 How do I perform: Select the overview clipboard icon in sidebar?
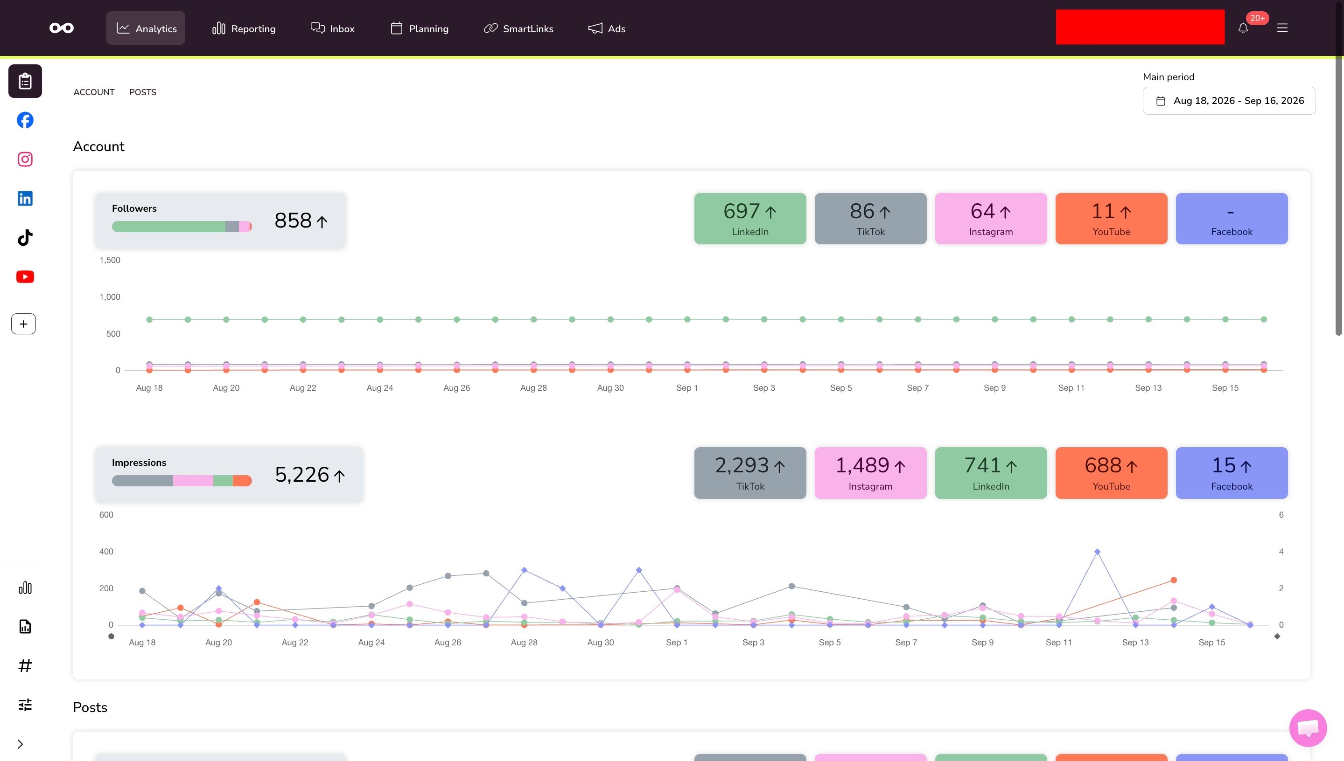25,81
